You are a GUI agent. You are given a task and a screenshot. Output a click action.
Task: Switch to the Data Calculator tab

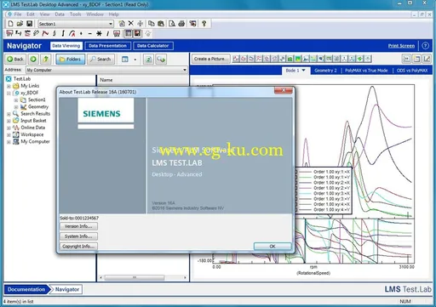pyautogui.click(x=153, y=46)
